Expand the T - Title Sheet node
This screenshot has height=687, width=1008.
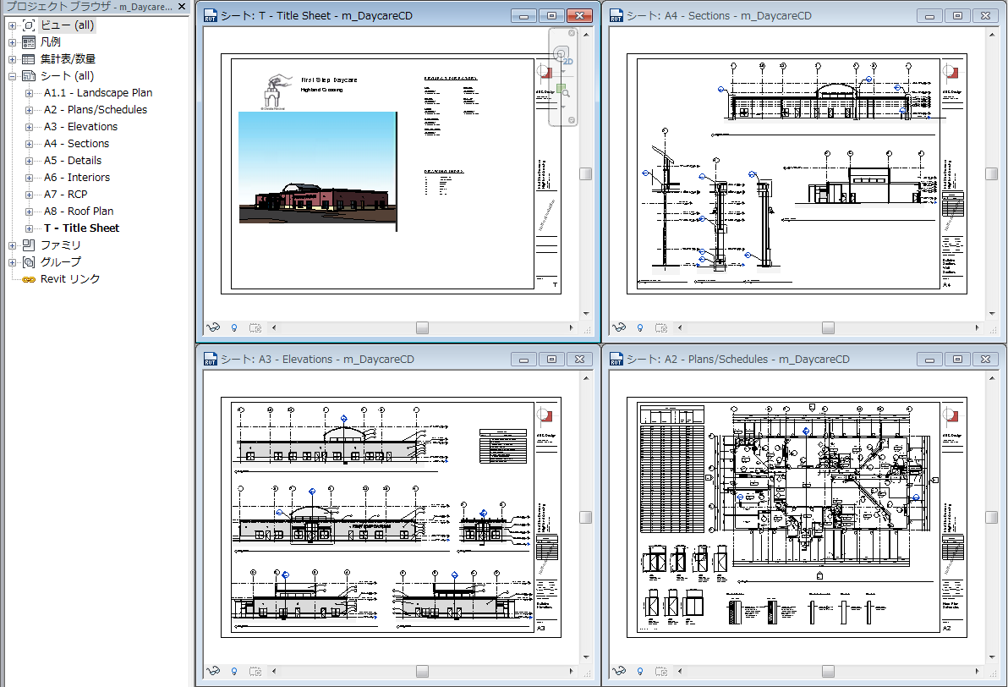(x=29, y=228)
